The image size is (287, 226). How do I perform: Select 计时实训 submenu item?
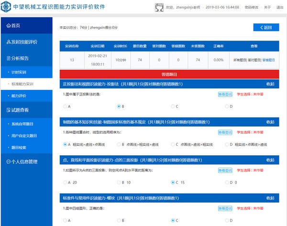26,72
